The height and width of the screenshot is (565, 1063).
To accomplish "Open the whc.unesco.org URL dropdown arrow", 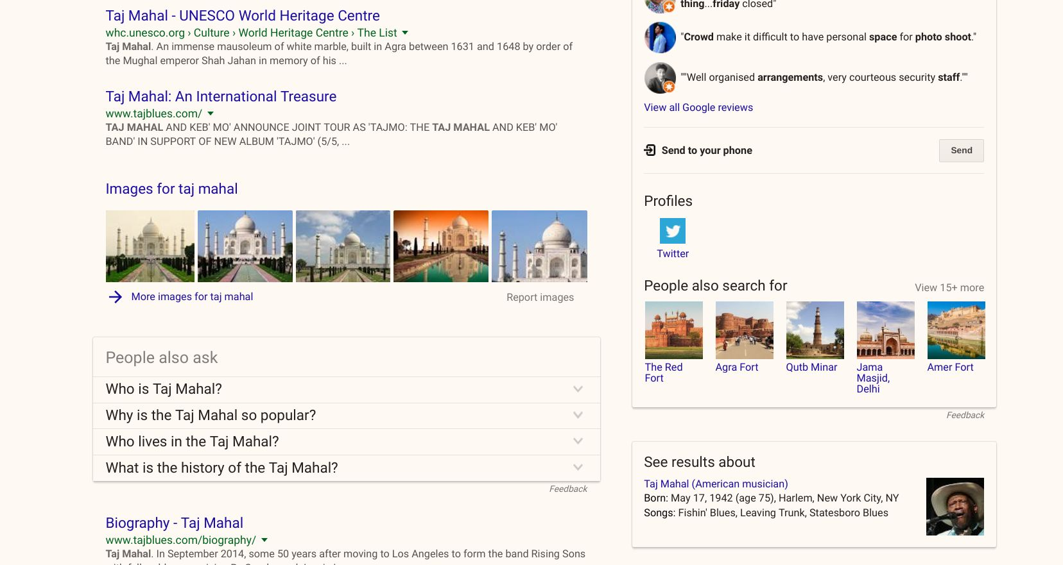I will [x=405, y=33].
